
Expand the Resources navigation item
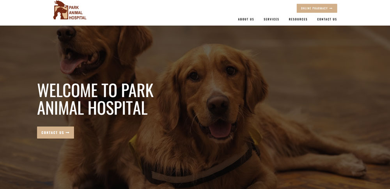click(x=298, y=19)
